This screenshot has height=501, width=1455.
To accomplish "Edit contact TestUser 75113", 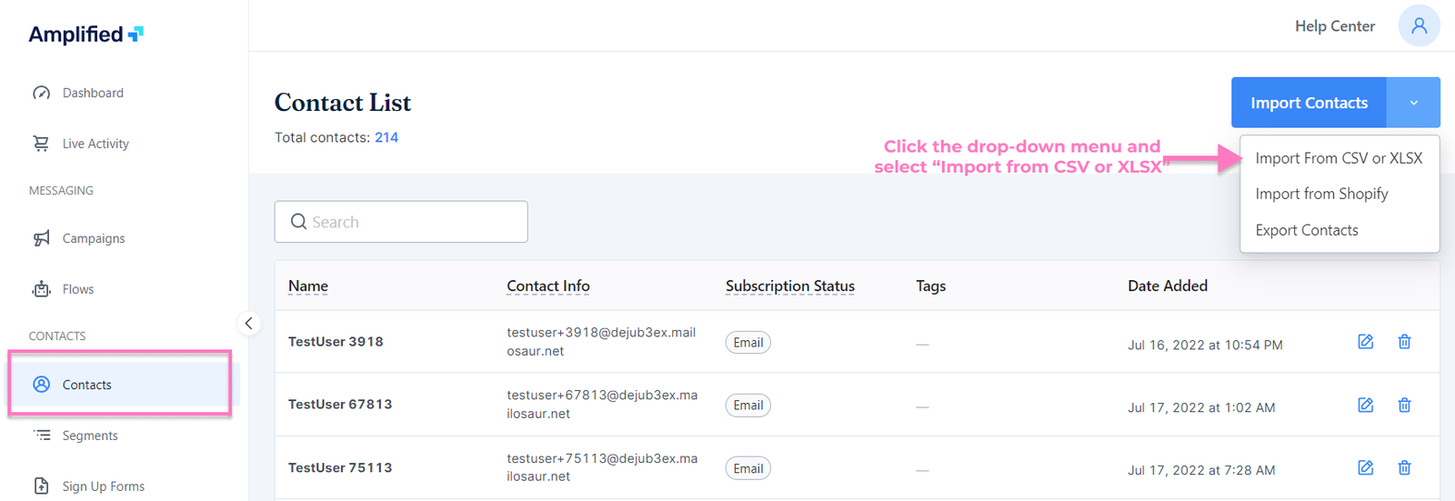I will point(1365,467).
